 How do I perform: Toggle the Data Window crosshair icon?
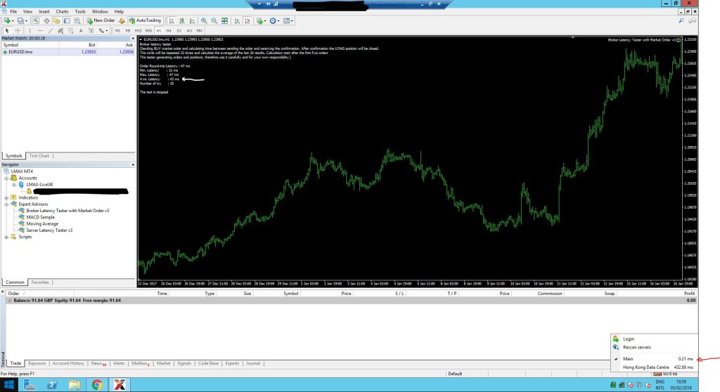tap(46, 20)
